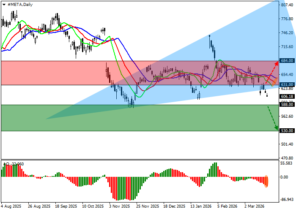
Task: Click the 530.00 price level tag
Action: click(x=287, y=131)
